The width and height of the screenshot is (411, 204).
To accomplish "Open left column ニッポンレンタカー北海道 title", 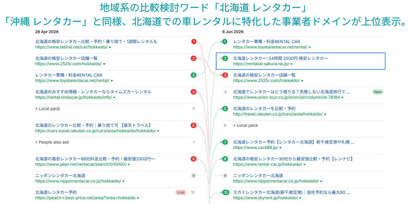I will (x=60, y=176).
